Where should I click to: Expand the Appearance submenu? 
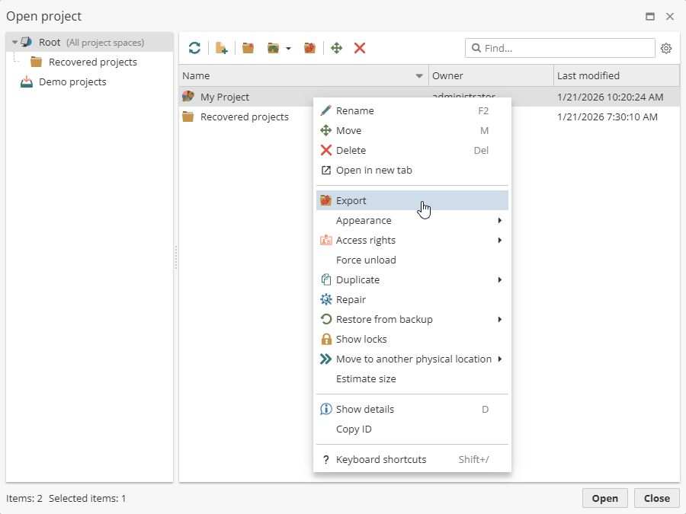click(x=363, y=219)
